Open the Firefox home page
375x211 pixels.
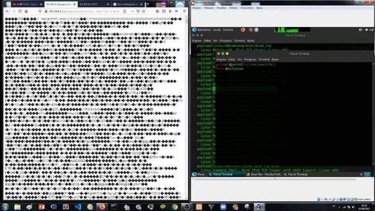pyautogui.click(x=26, y=11)
